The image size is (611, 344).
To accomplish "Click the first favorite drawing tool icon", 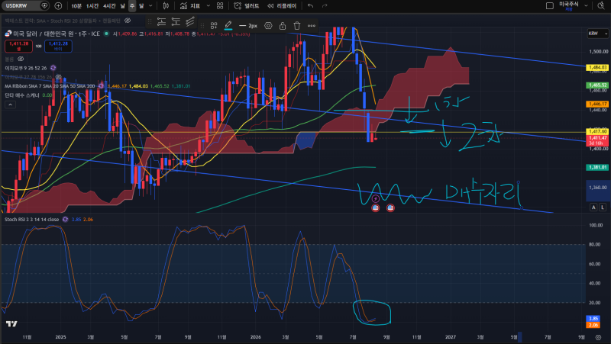I will click(161, 22).
